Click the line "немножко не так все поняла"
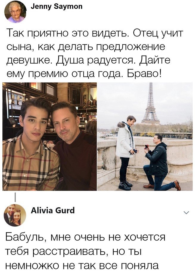195x277 pixels. (x=82, y=266)
